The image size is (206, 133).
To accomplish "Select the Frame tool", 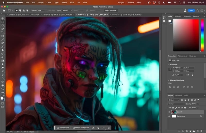I will 3,36.
